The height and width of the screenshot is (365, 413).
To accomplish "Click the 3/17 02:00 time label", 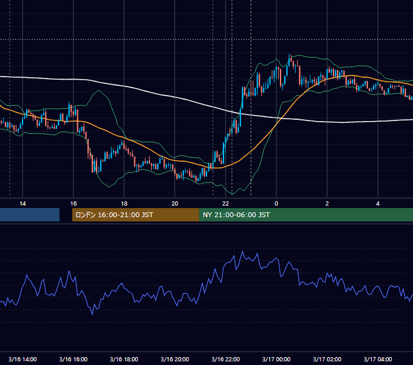I will pos(327,359).
